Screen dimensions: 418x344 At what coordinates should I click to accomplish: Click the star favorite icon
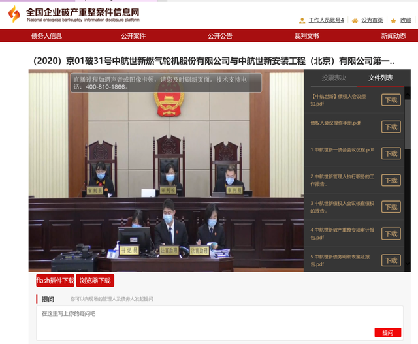pyautogui.click(x=393, y=21)
